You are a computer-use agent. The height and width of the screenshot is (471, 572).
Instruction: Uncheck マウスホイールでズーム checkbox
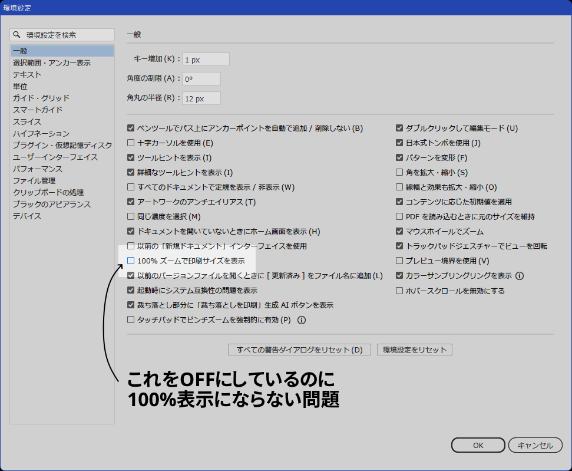click(x=399, y=232)
